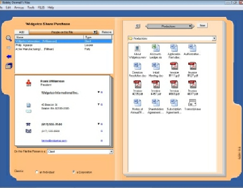Open the Application Form document
The image size is (243, 188).
coord(174,52)
